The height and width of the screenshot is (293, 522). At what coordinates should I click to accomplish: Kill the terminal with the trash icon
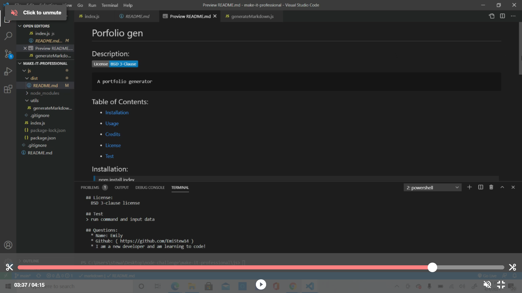click(x=491, y=187)
